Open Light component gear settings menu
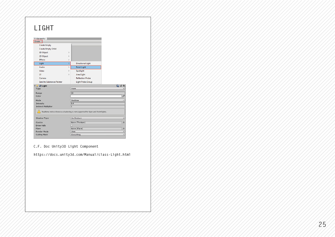Viewport: 335px width, 237px height. pyautogui.click(x=124, y=86)
